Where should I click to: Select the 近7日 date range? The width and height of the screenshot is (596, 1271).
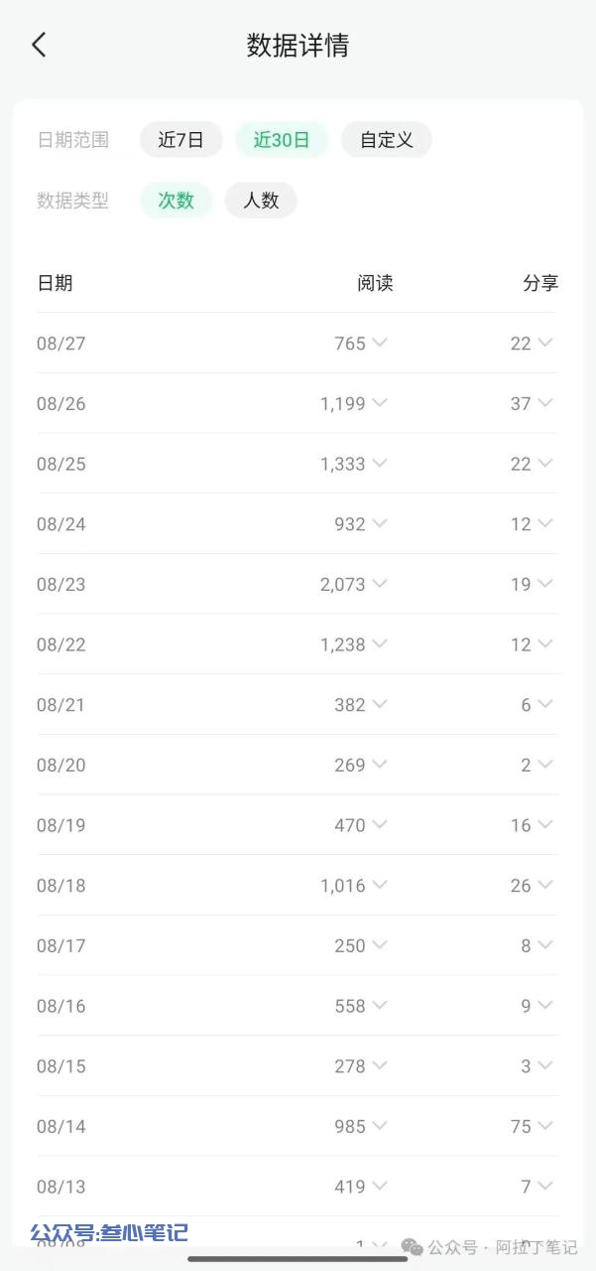pyautogui.click(x=180, y=140)
